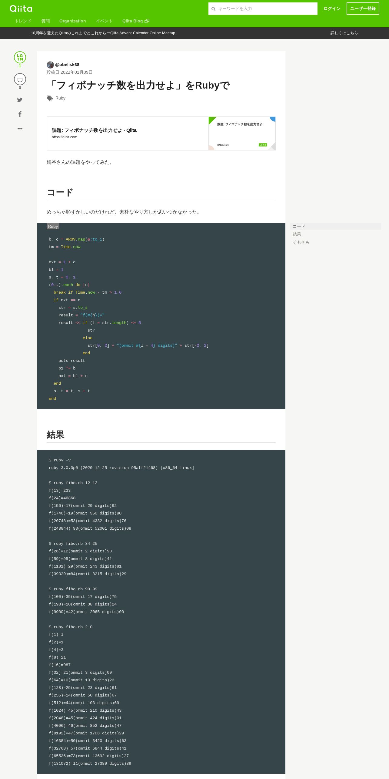The width and height of the screenshot is (389, 779).
Task: Click the search magnifier icon
Action: [x=213, y=9]
